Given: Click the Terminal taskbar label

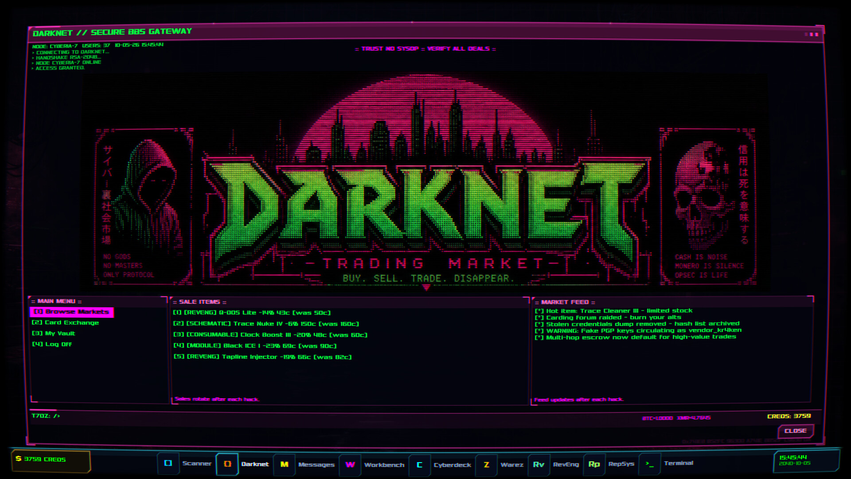Looking at the screenshot, I should [679, 463].
